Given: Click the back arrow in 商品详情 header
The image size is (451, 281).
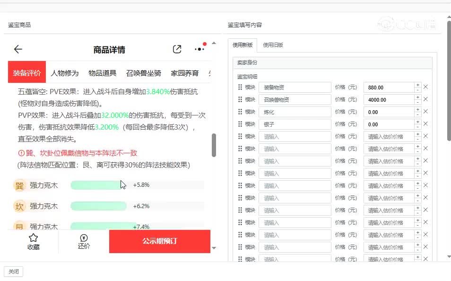Looking at the screenshot, I should pyautogui.click(x=18, y=49).
